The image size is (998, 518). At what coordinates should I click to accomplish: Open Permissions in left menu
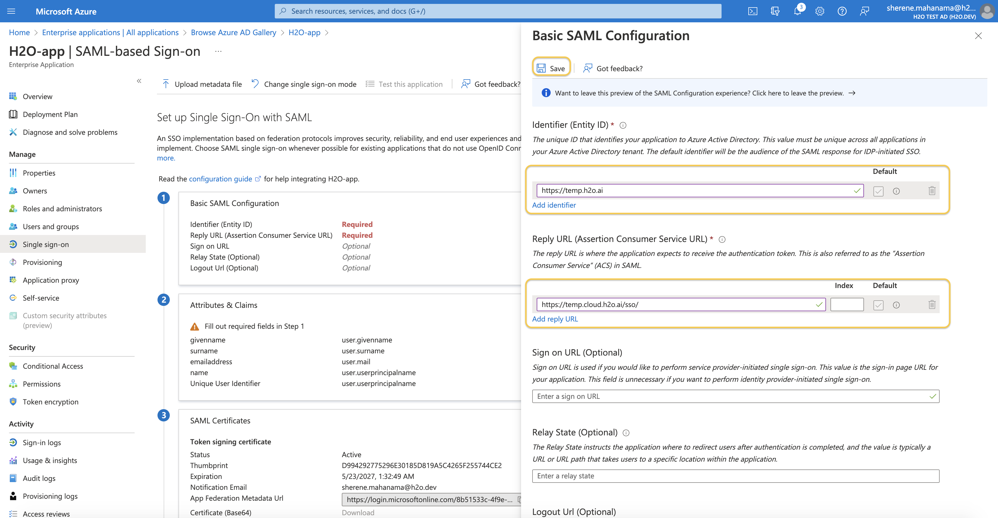(x=73, y=384)
